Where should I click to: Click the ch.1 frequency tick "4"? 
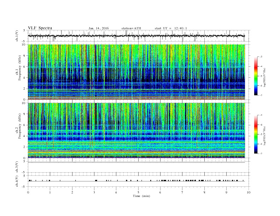(24, 78)
